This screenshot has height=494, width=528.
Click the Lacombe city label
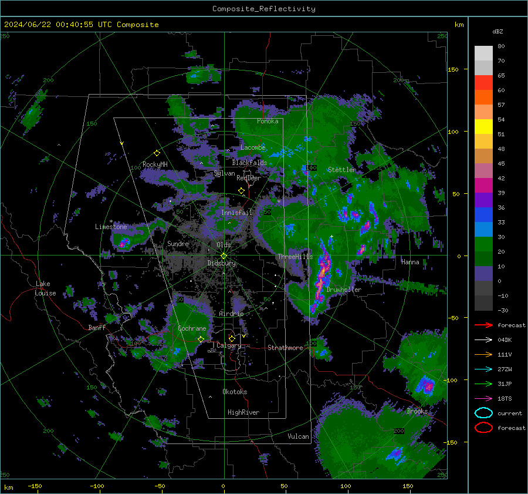point(253,147)
